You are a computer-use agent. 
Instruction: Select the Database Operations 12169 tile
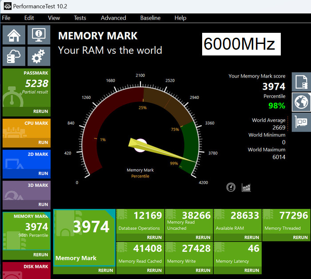[140, 221]
